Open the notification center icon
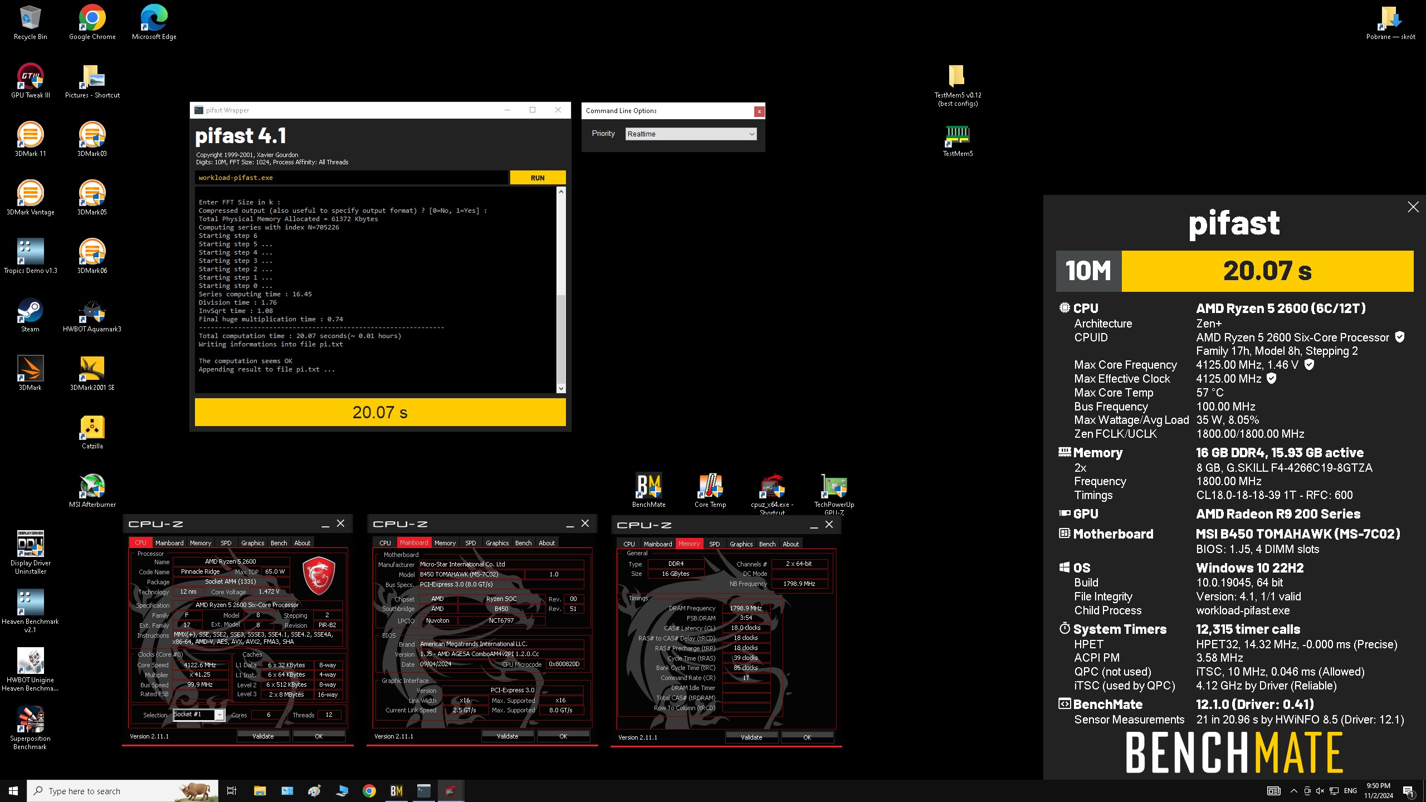Screen dimensions: 1426x802 (x=1408, y=791)
